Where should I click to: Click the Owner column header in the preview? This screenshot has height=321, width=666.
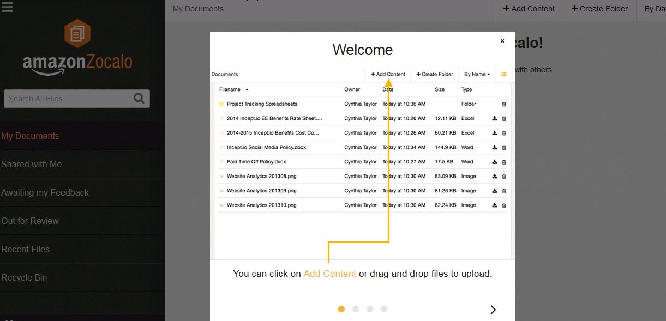point(352,89)
